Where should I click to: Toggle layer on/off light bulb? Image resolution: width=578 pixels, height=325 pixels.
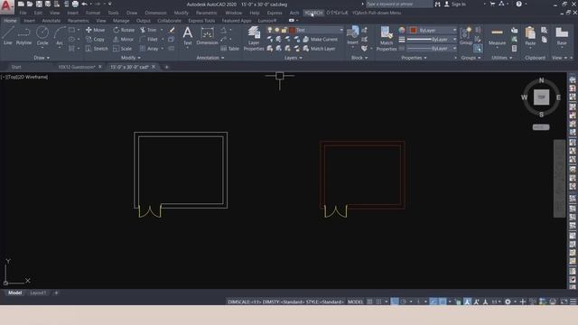click(270, 30)
